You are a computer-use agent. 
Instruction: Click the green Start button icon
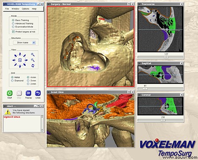point(10,93)
